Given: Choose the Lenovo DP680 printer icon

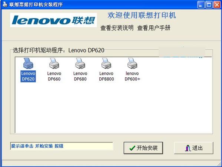Looking at the screenshot, I should 80,63.
